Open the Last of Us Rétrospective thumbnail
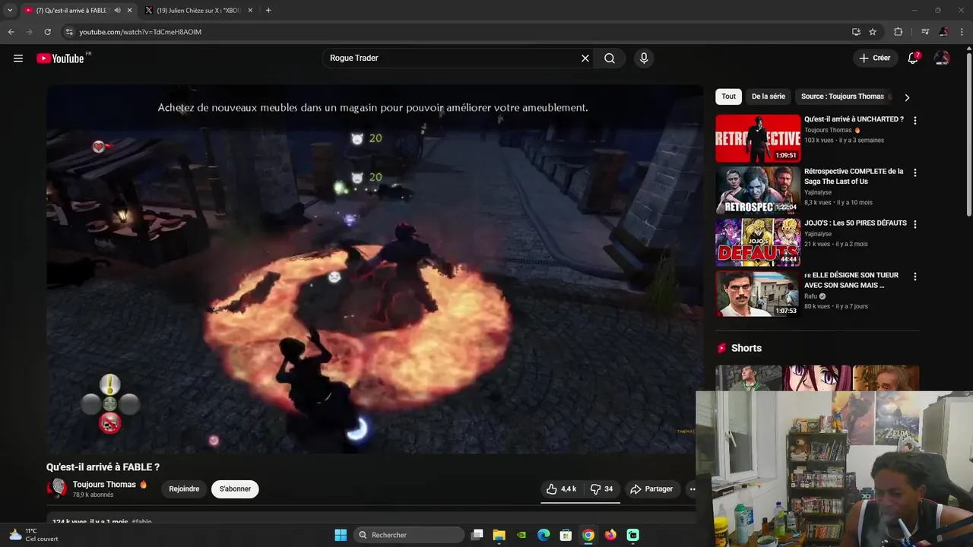Image resolution: width=973 pixels, height=547 pixels. pyautogui.click(x=758, y=190)
